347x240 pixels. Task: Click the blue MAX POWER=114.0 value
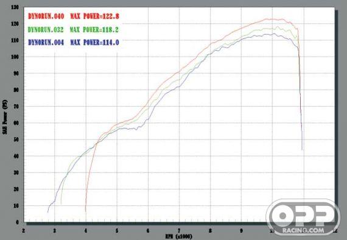tap(95, 42)
